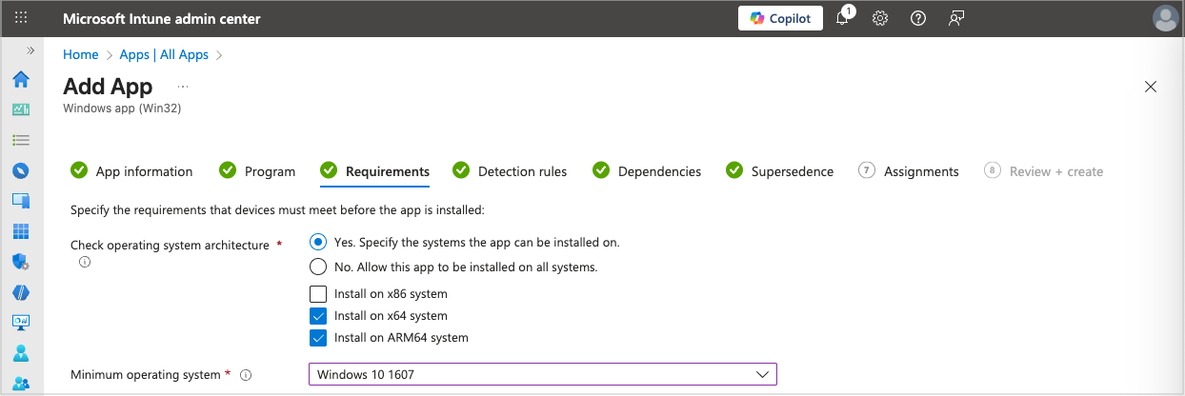This screenshot has width=1185, height=396.
Task: Open Copilot
Action: coord(780,18)
